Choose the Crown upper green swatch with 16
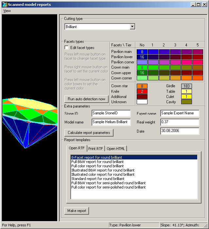Image resolution: width=209 pixels, height=229 pixels. pyautogui.click(x=142, y=73)
